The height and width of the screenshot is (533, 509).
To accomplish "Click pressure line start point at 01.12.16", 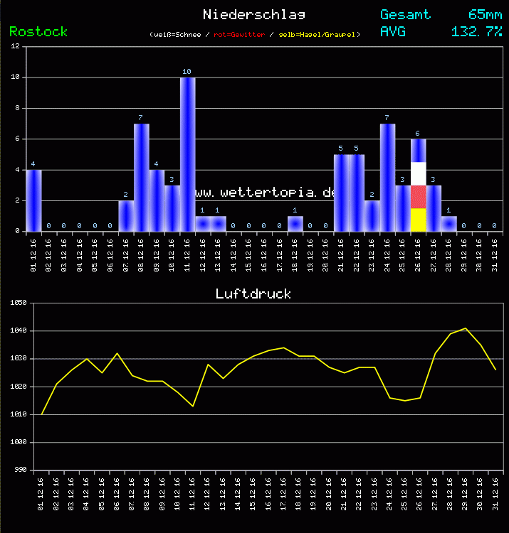I will [x=42, y=414].
